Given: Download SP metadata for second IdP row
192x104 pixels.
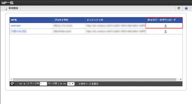Looking at the screenshot, I should 165,32.
